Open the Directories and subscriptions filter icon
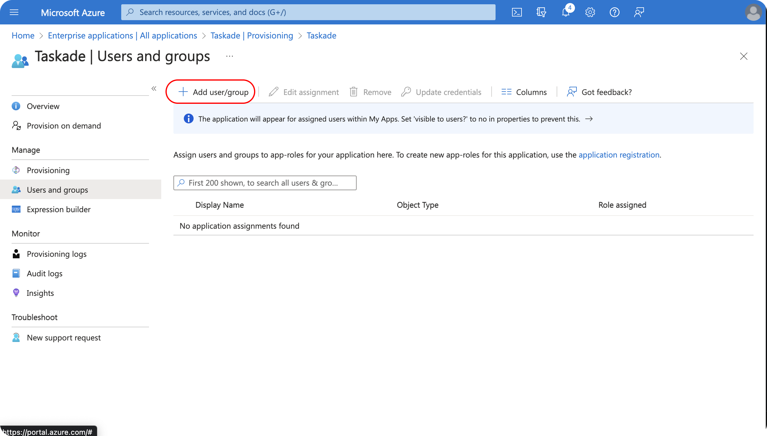 541,12
